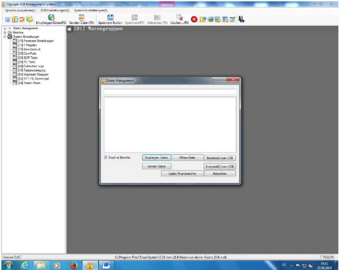Click the yellow database toolbar icon

pos(218,19)
